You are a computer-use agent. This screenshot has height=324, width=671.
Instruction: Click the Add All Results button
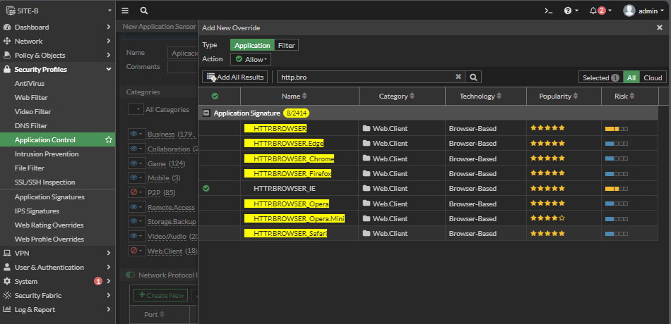[235, 77]
